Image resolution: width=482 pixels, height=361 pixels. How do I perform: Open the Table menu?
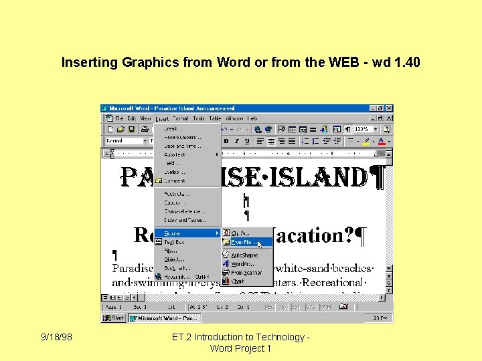215,118
